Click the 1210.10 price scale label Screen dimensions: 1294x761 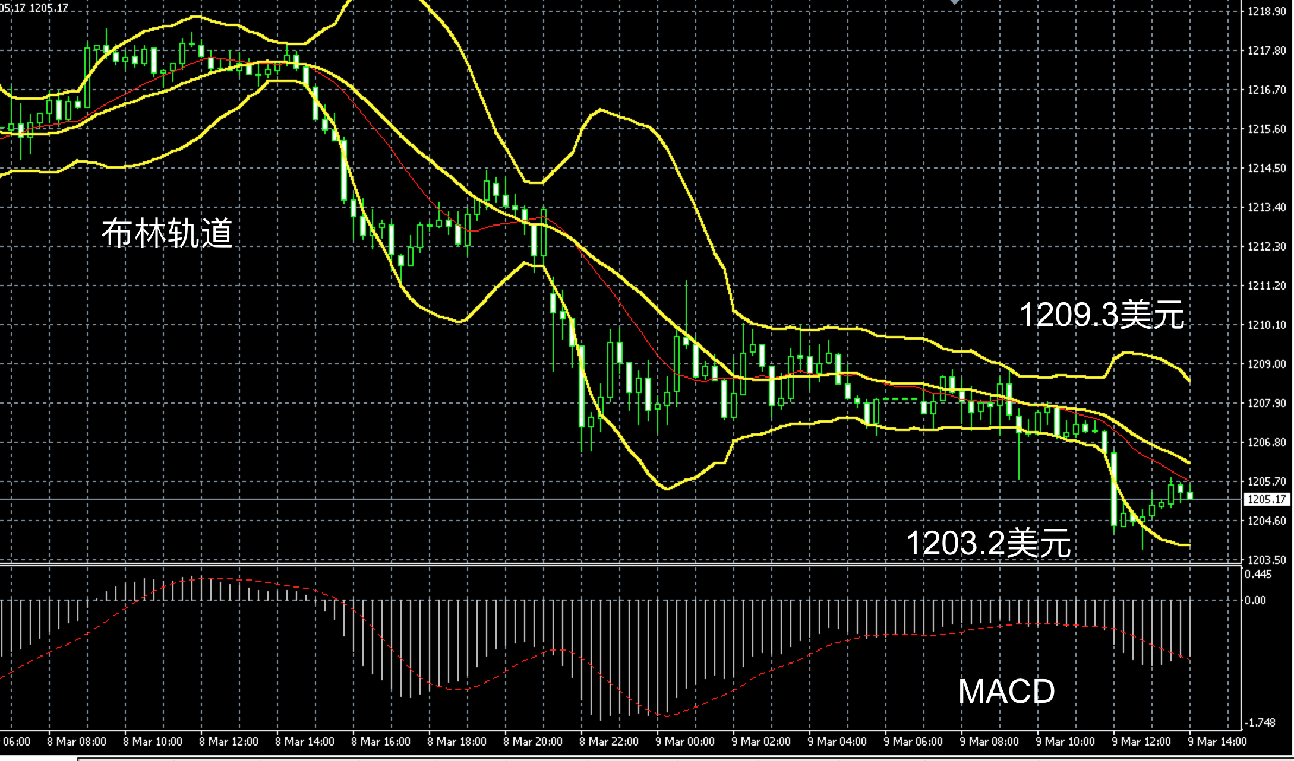coord(1267,325)
